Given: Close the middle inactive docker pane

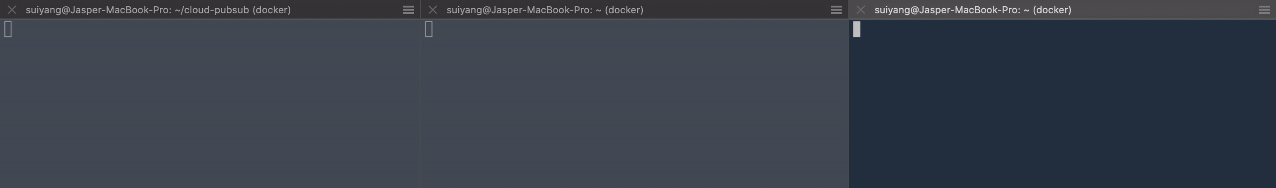Looking at the screenshot, I should coord(433,10).
